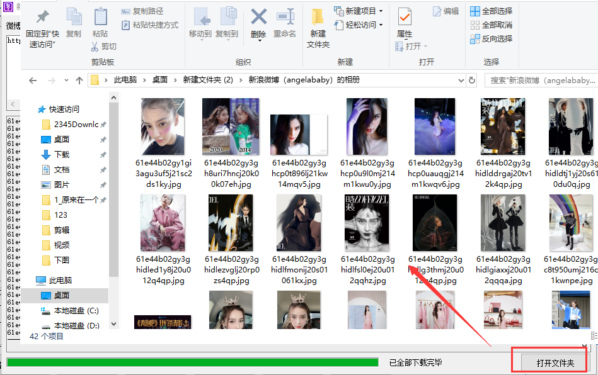Choose Paste shortcut option
The width and height of the screenshot is (598, 375).
150,25
